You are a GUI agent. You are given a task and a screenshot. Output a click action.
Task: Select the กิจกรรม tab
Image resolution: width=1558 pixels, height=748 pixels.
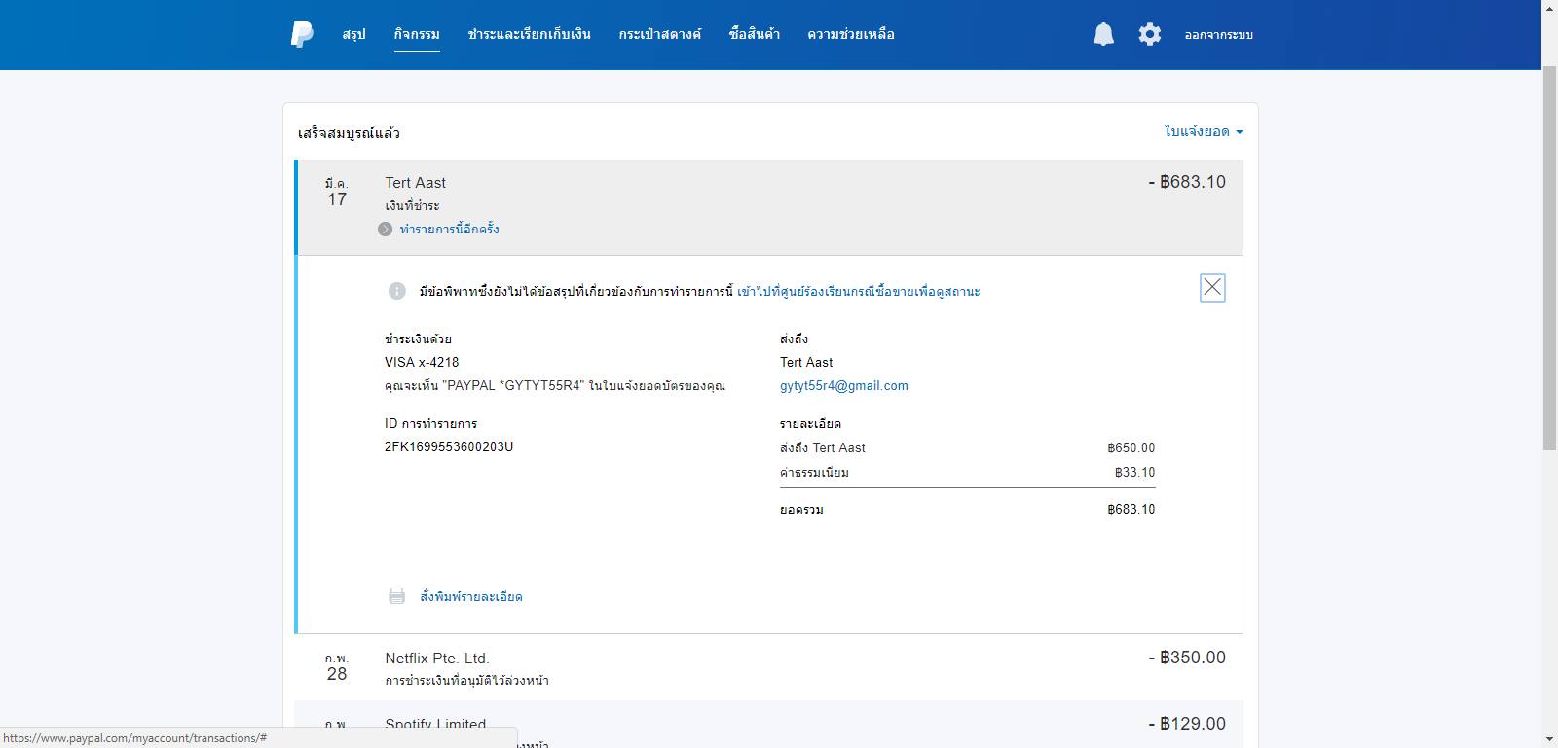tap(417, 34)
